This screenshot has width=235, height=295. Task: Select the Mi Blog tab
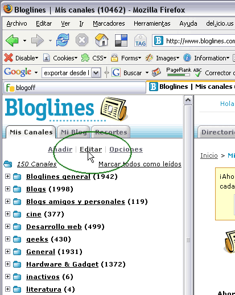pyautogui.click(x=73, y=132)
